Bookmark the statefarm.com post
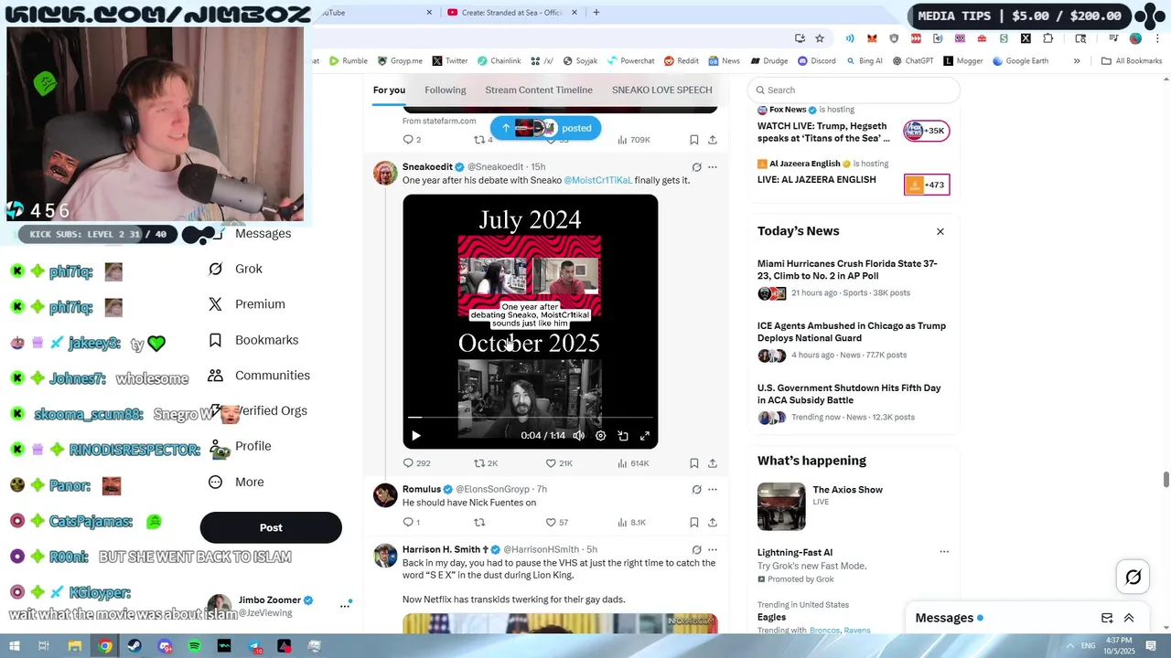This screenshot has width=1171, height=658. point(694,140)
